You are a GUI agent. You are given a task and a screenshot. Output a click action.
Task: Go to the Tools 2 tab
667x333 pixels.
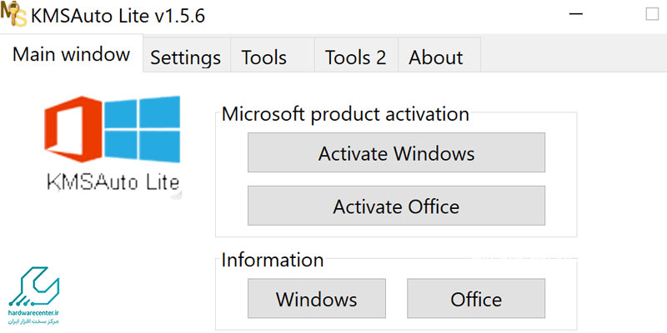click(x=355, y=57)
